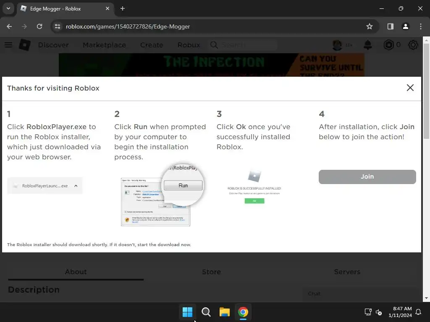The width and height of the screenshot is (430, 322).
Task: Open the Discover page
Action: click(53, 45)
